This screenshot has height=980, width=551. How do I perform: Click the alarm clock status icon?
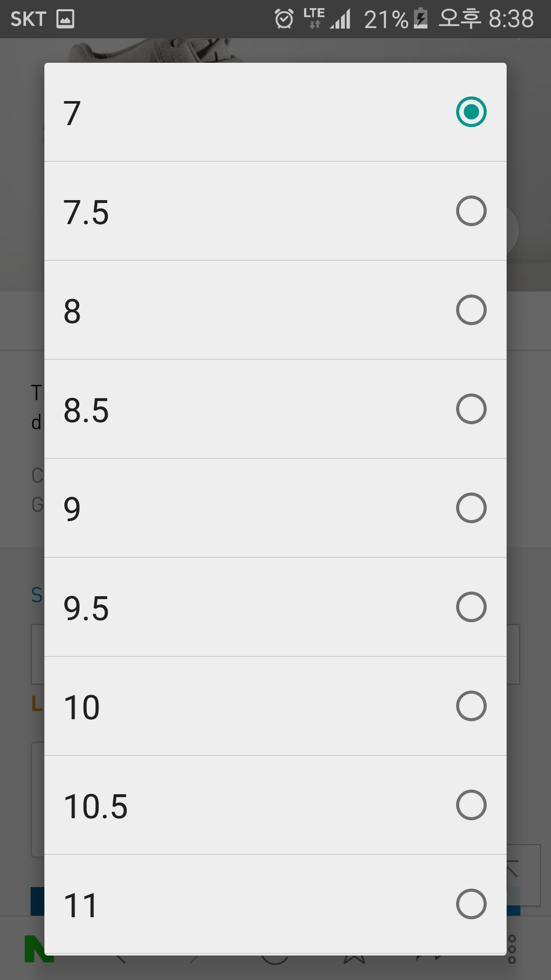pyautogui.click(x=284, y=19)
